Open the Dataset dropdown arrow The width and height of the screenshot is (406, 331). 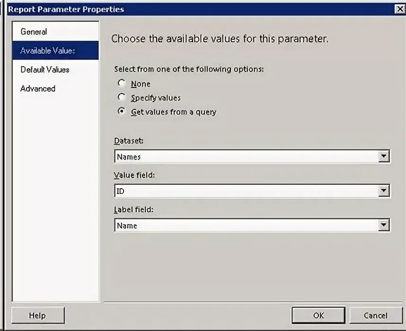(x=383, y=157)
